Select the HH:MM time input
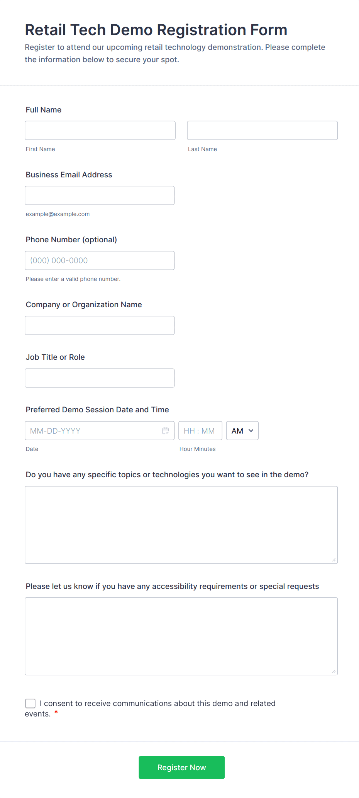This screenshot has height=798, width=359. coord(200,430)
